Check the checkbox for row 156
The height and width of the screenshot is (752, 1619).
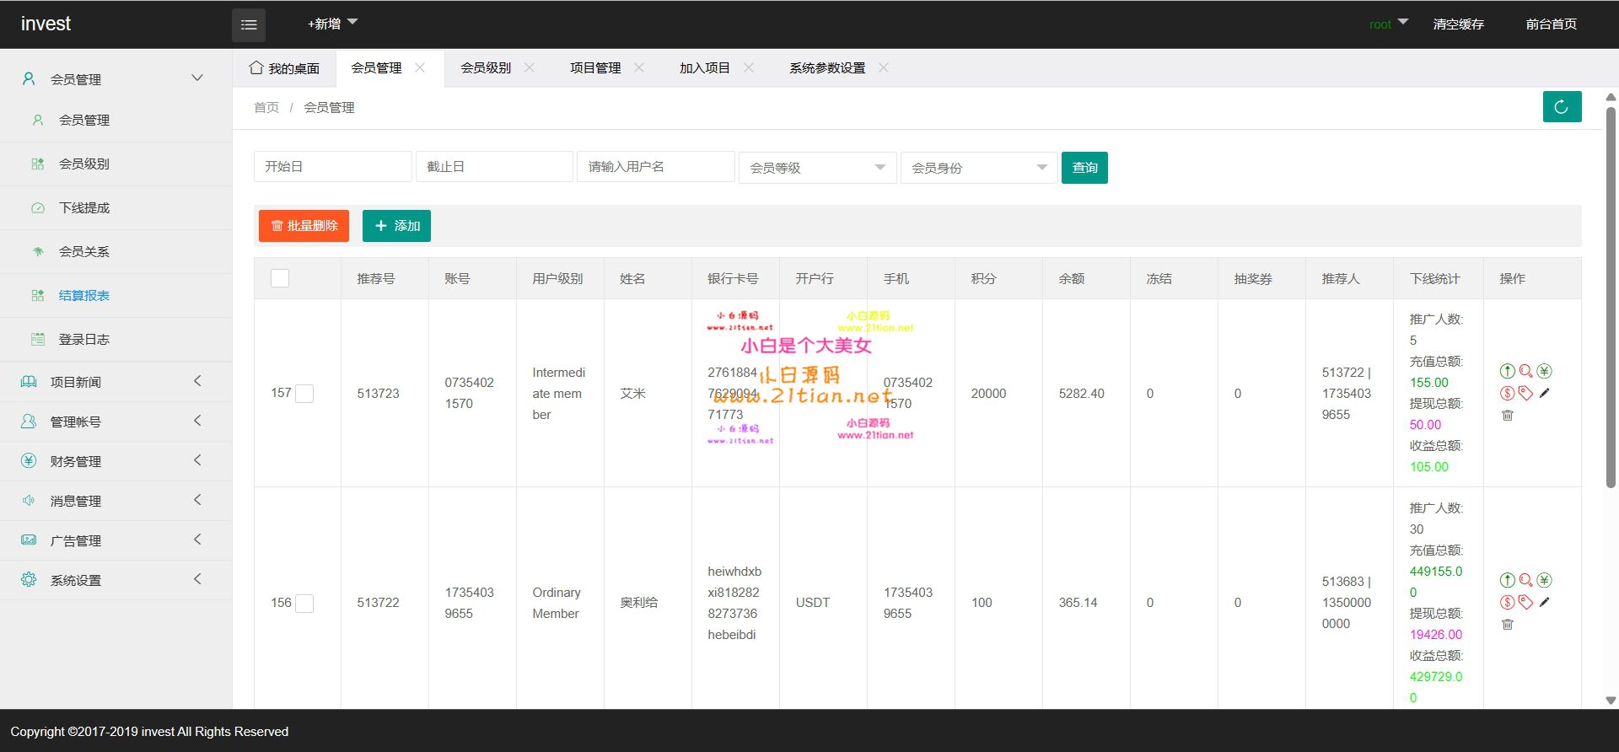[304, 603]
